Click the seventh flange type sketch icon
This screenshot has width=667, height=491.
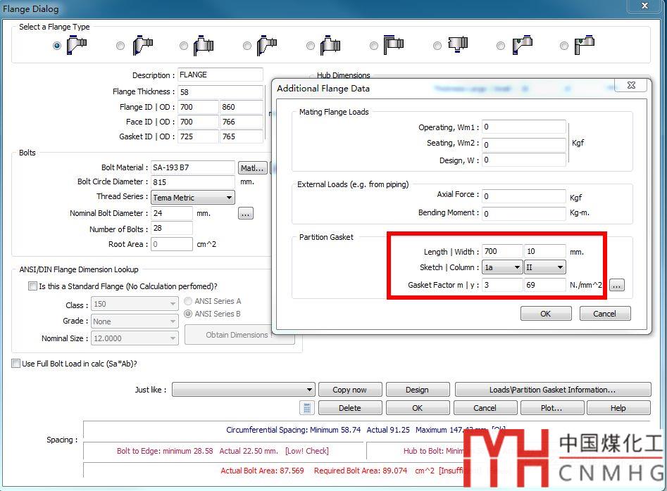458,44
